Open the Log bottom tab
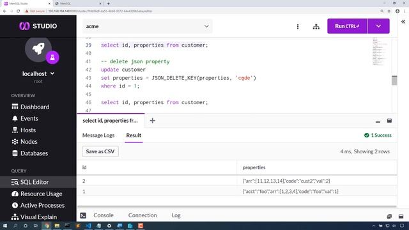Image resolution: width=409 pixels, height=230 pixels. pyautogui.click(x=176, y=215)
